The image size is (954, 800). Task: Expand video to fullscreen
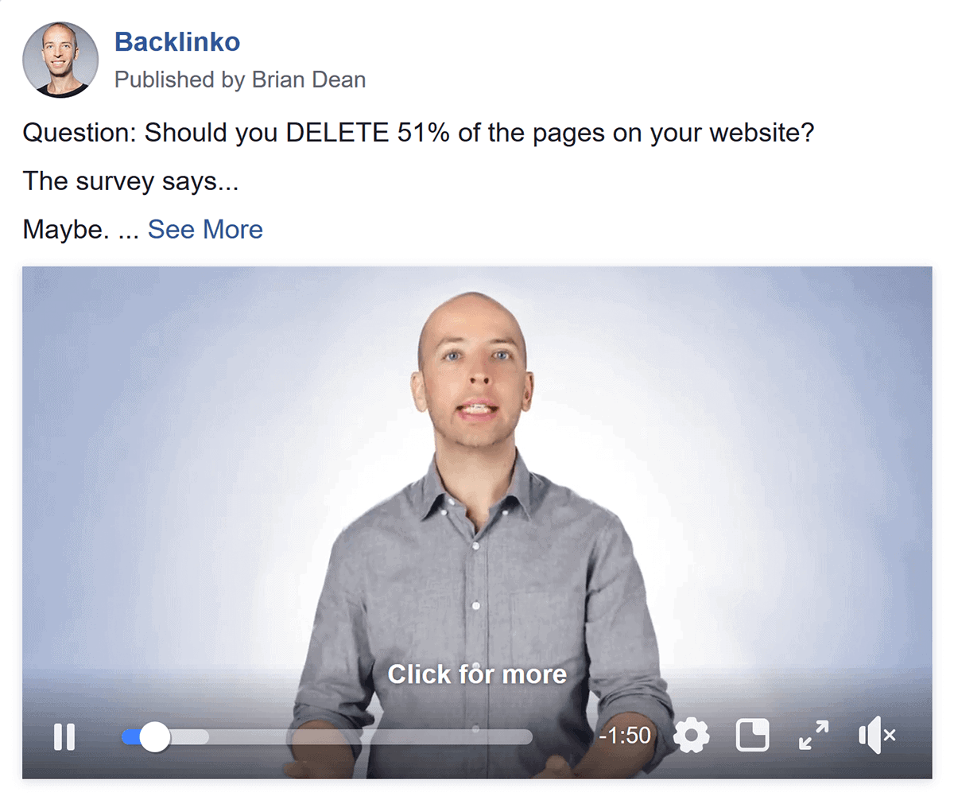pyautogui.click(x=813, y=736)
